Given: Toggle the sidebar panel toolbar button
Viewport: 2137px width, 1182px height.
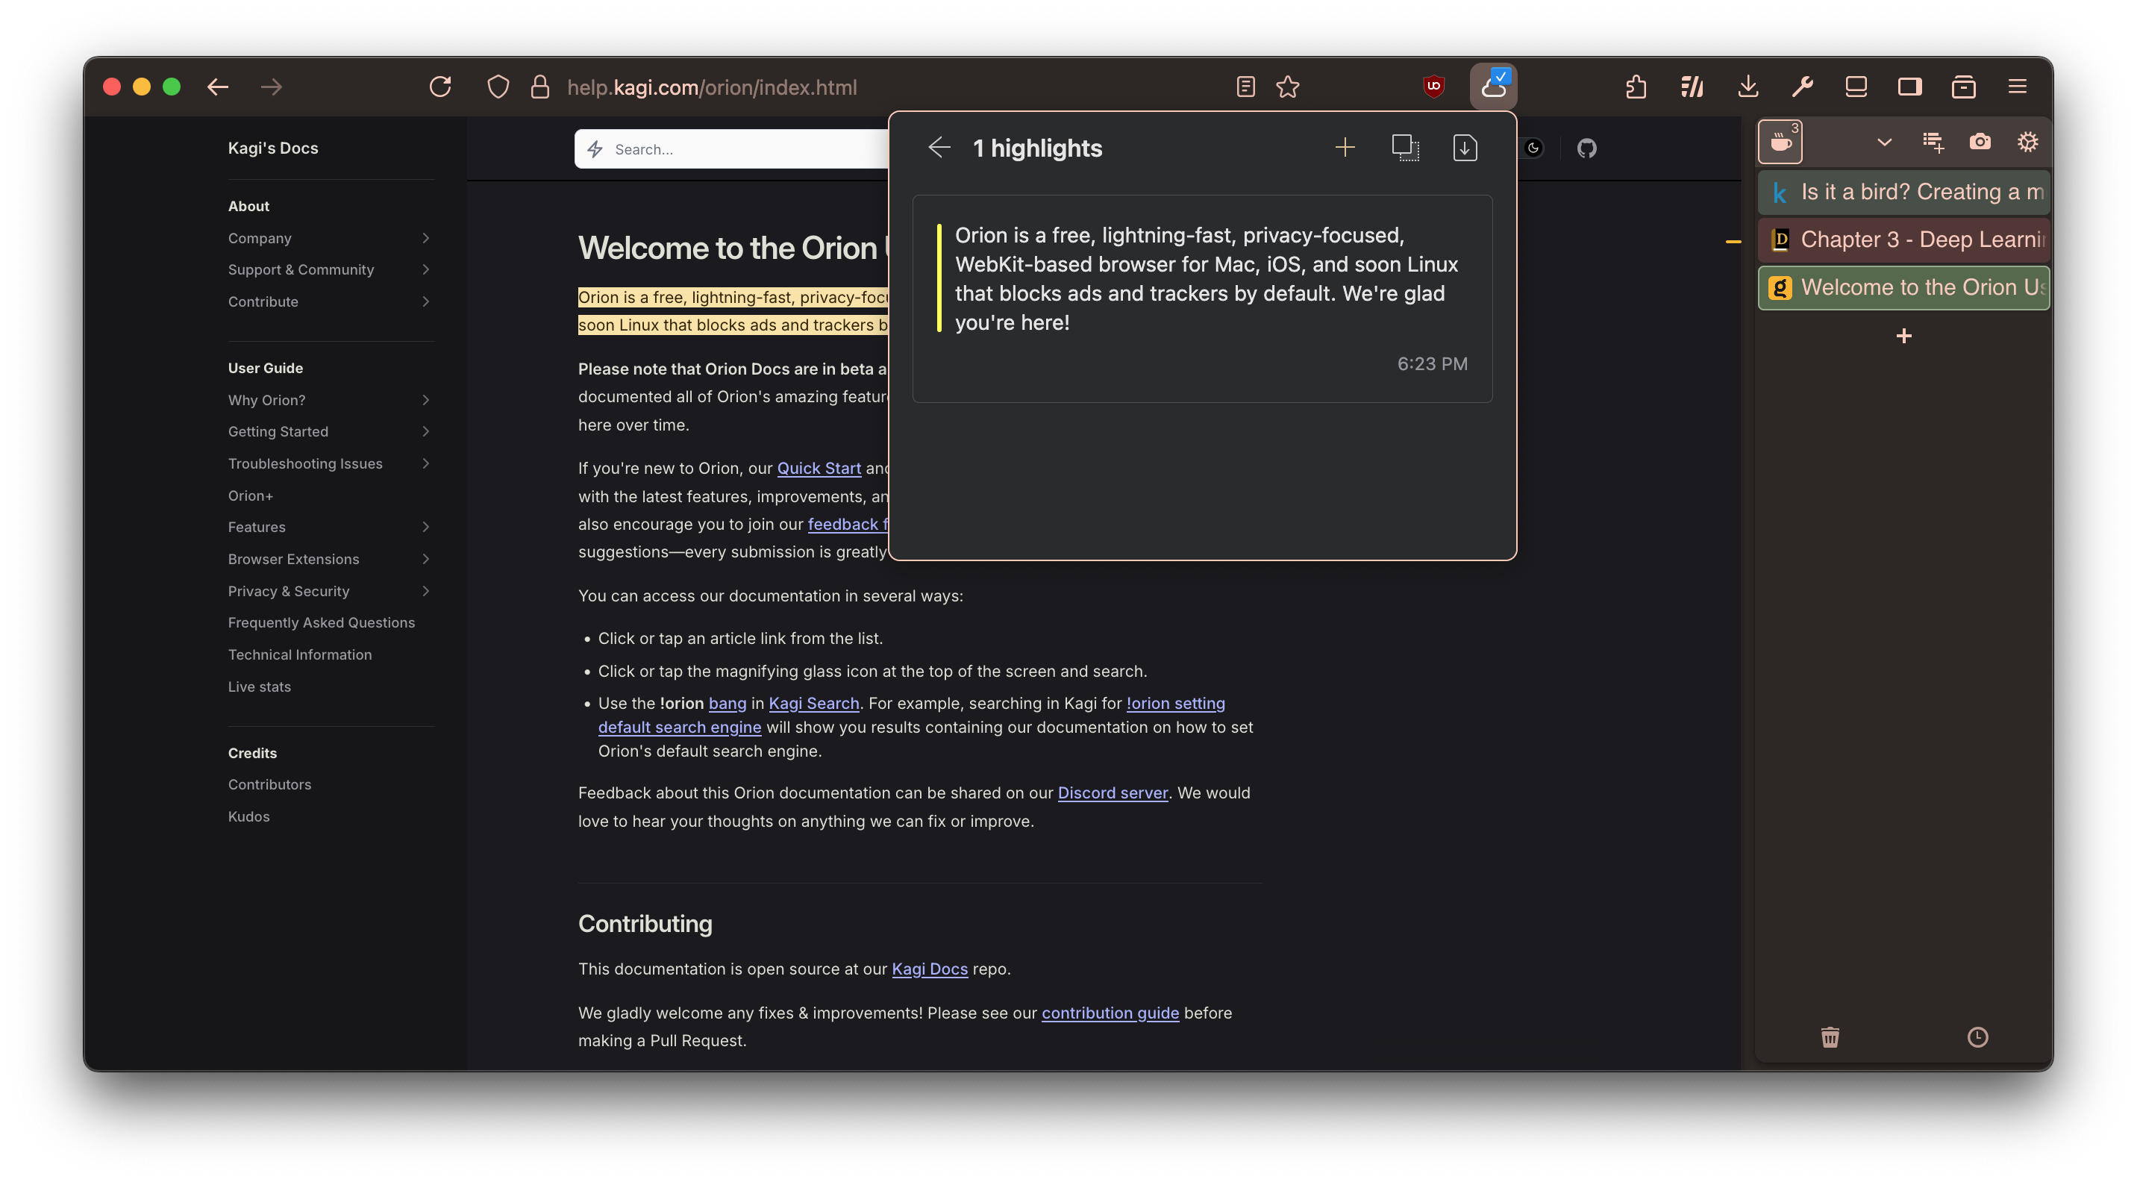Looking at the screenshot, I should point(1909,87).
